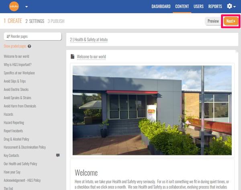Viewport: 241px width, 190px height.
Task: Open the settings gear menu
Action: tap(229, 6)
